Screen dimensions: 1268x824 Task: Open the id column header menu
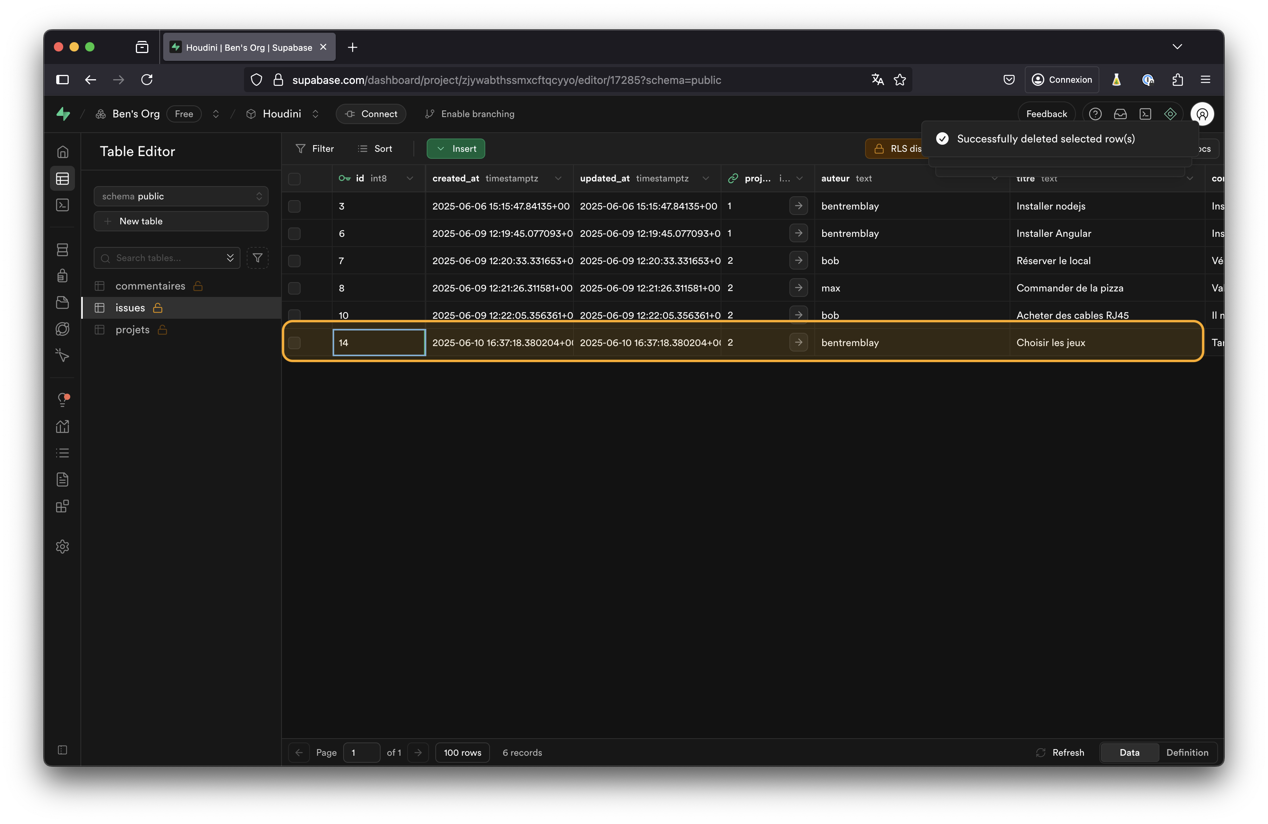click(409, 178)
